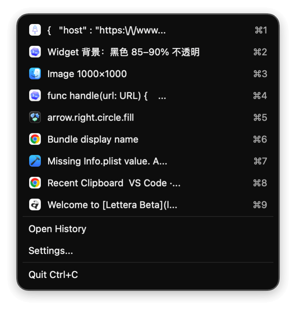Click the ⌘2 shortcut label

click(x=260, y=52)
